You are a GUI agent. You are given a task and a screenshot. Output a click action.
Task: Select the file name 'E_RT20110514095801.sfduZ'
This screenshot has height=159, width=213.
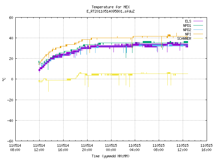(x=110, y=11)
